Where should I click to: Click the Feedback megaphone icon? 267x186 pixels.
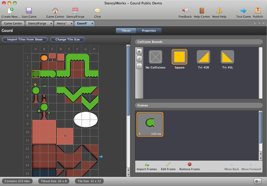185,11
